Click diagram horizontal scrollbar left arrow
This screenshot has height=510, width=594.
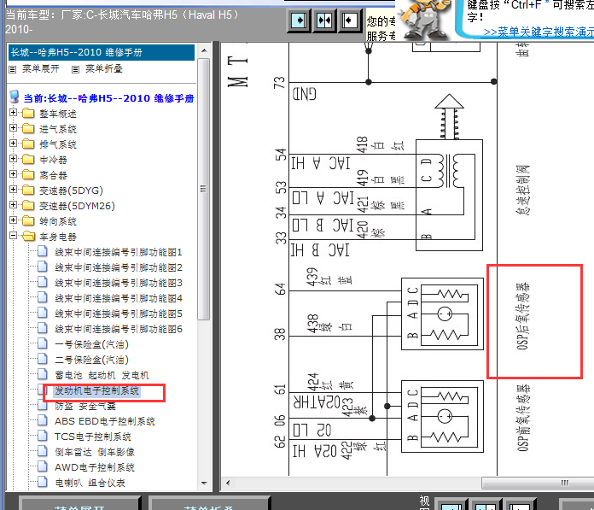point(228,483)
